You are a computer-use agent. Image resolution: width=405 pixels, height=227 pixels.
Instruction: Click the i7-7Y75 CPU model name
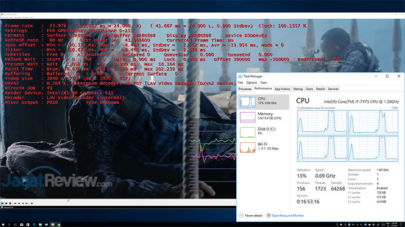361,101
